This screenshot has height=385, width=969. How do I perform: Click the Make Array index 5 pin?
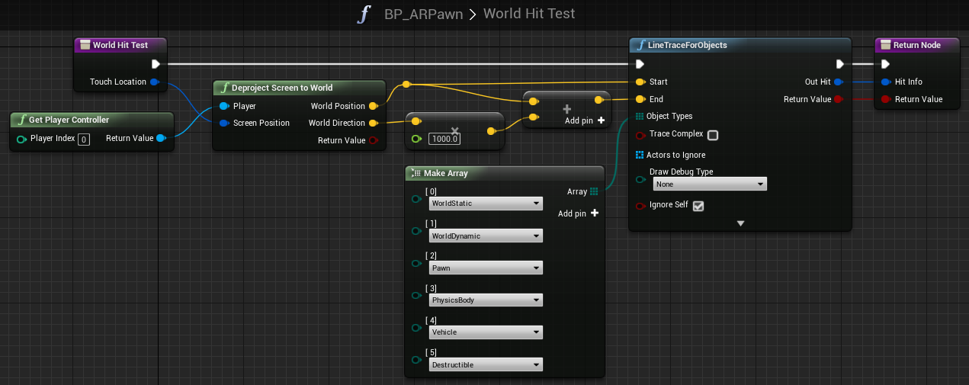(416, 361)
